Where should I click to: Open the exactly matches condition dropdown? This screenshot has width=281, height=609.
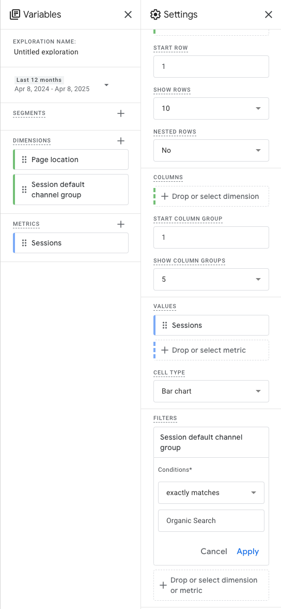[x=211, y=492]
